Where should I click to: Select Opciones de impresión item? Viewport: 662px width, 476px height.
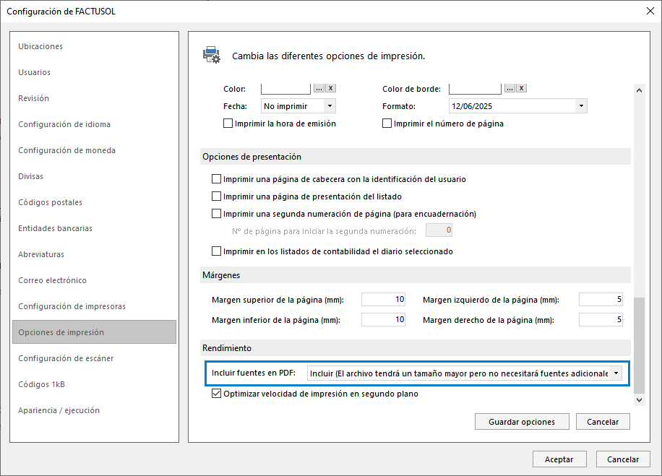coord(94,332)
